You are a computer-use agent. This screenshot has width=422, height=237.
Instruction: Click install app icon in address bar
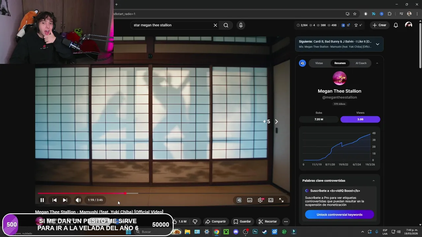pyautogui.click(x=347, y=14)
